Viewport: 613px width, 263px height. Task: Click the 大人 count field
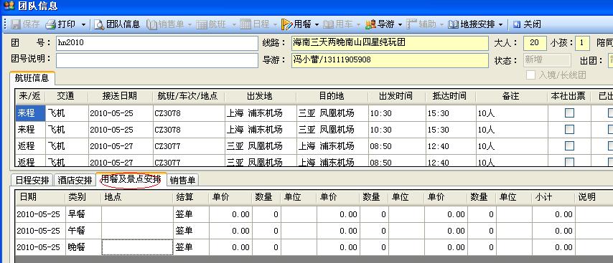point(535,43)
